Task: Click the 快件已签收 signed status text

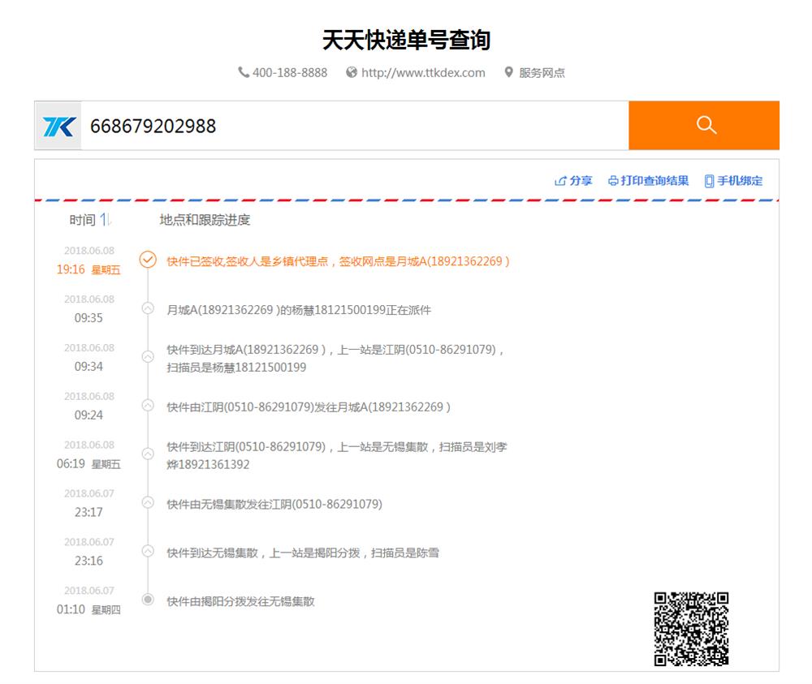Action: (338, 261)
